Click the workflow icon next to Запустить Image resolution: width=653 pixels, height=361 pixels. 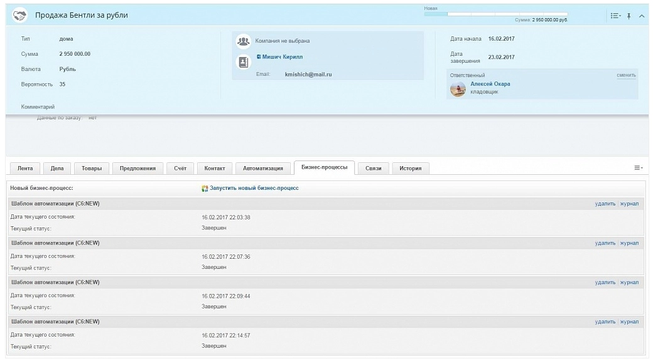click(205, 188)
